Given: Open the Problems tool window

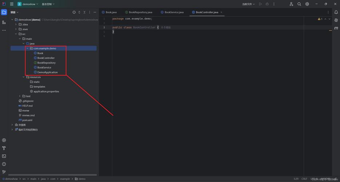Looking at the screenshot, I should tap(4, 164).
